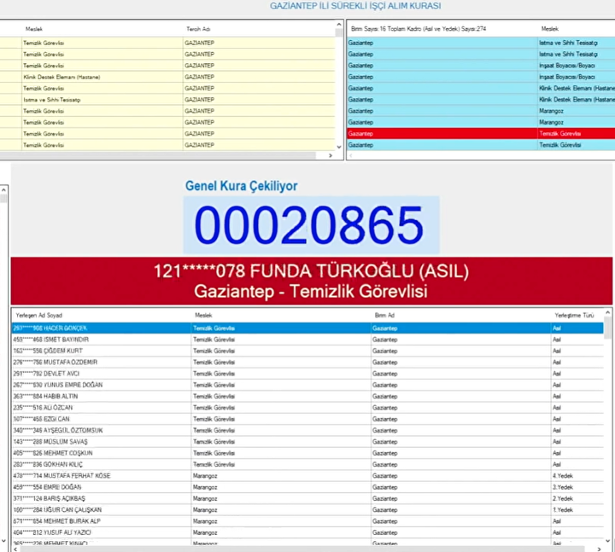
Task: Click the up arrow of the placed candidates table scrollbar
Action: pyautogui.click(x=607, y=312)
